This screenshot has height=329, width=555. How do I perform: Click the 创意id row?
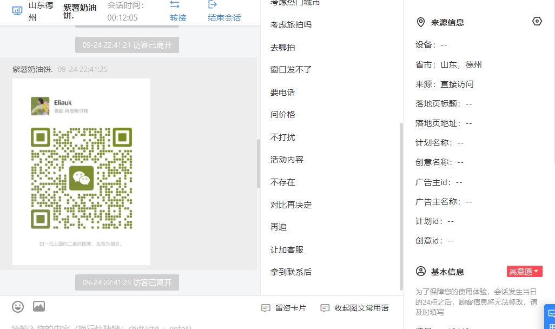435,241
